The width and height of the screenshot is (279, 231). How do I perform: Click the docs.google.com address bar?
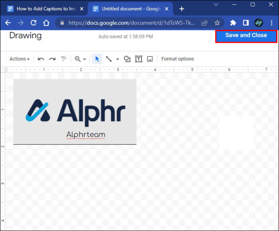[131, 23]
